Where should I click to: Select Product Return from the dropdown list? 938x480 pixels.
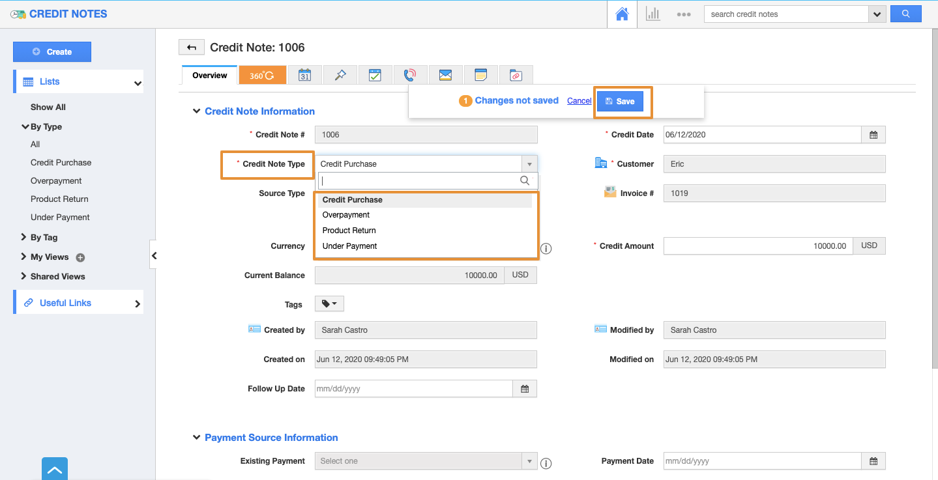click(349, 231)
